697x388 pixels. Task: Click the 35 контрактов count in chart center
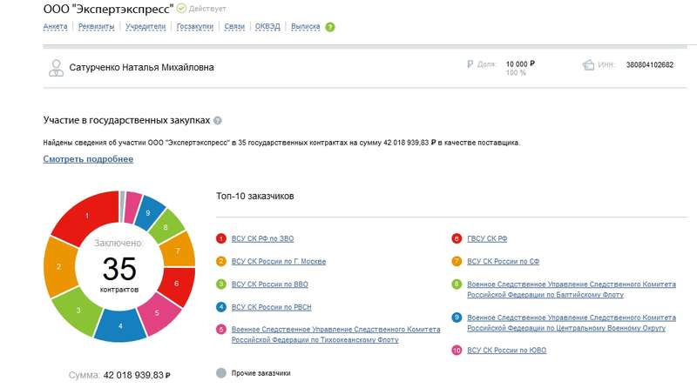tap(119, 273)
